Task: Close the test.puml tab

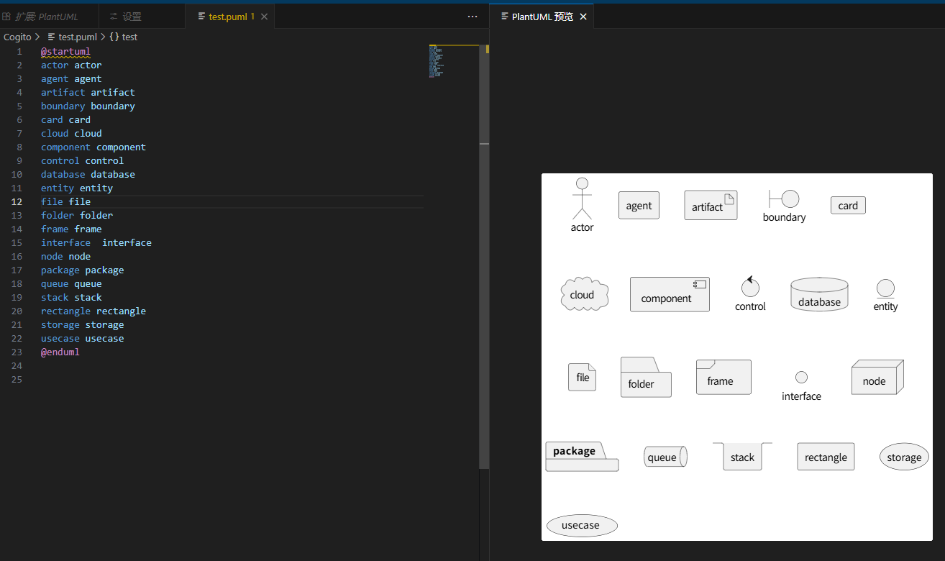Action: 265,17
